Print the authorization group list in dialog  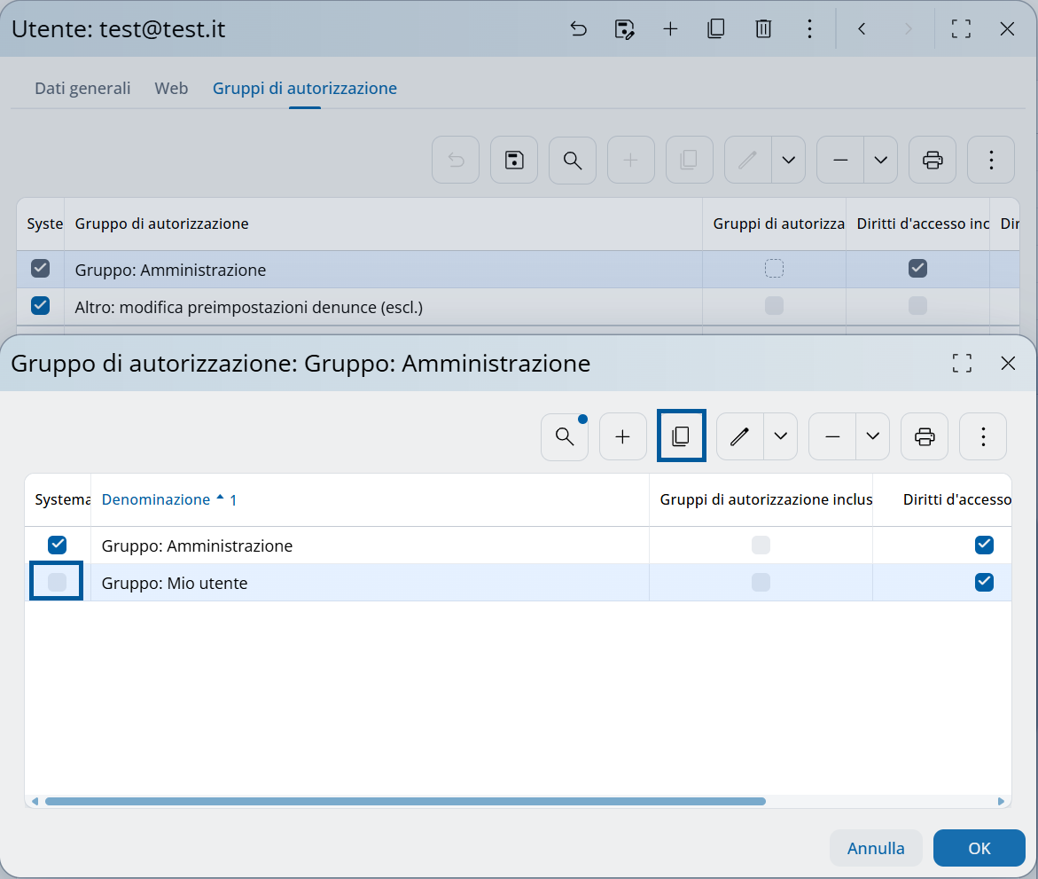click(925, 436)
